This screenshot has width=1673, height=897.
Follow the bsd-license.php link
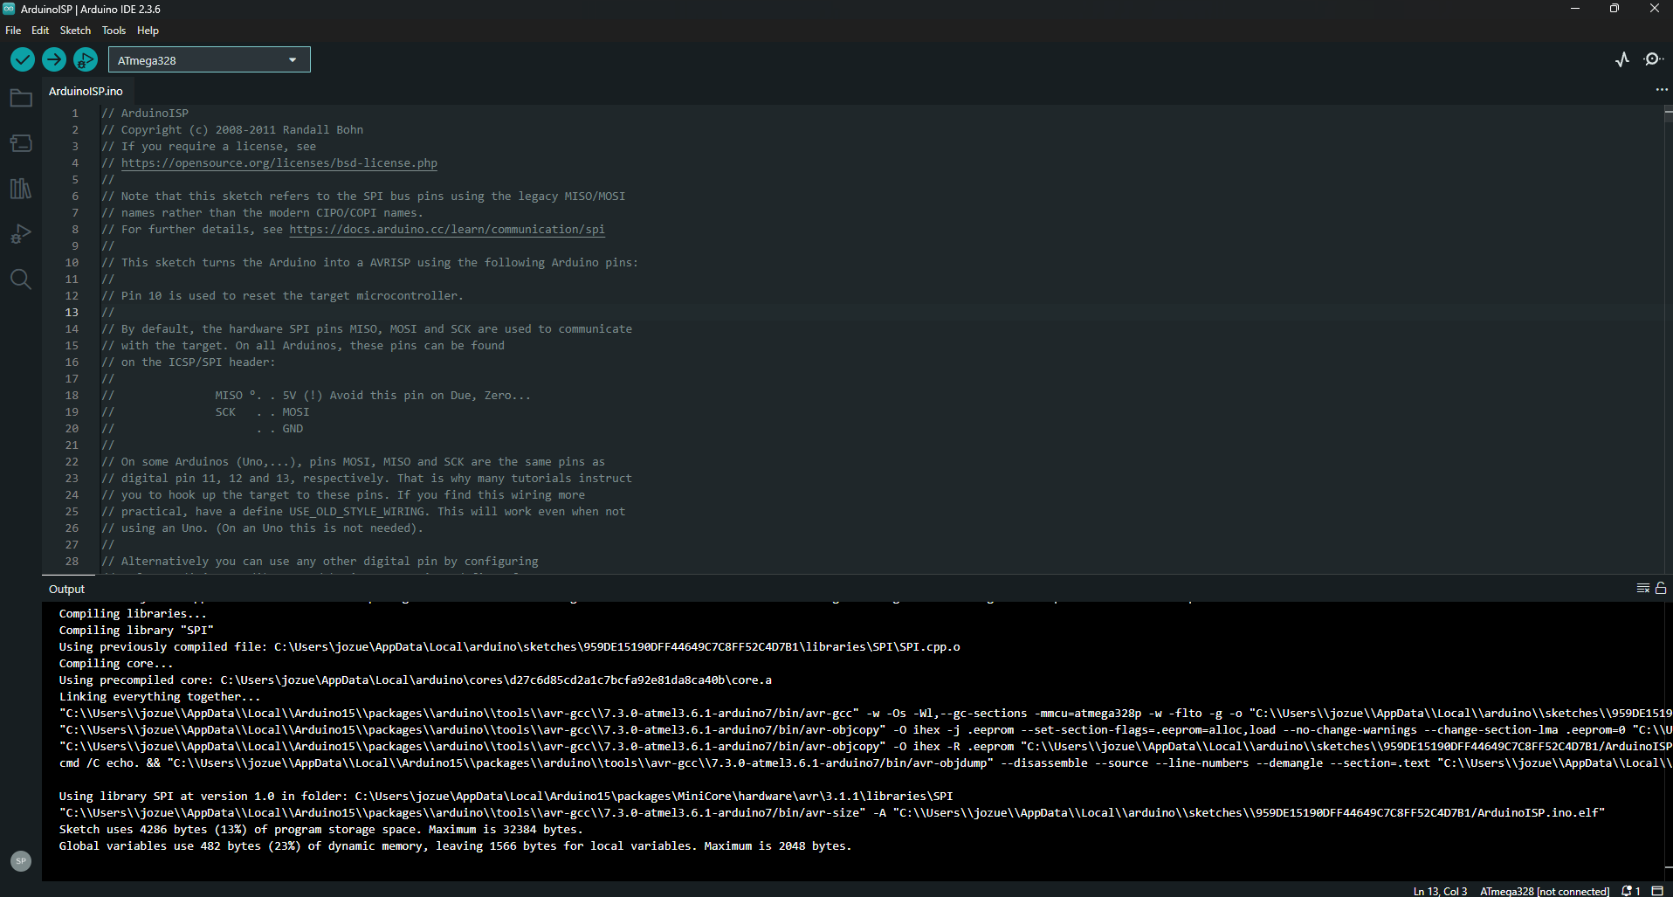(x=279, y=163)
